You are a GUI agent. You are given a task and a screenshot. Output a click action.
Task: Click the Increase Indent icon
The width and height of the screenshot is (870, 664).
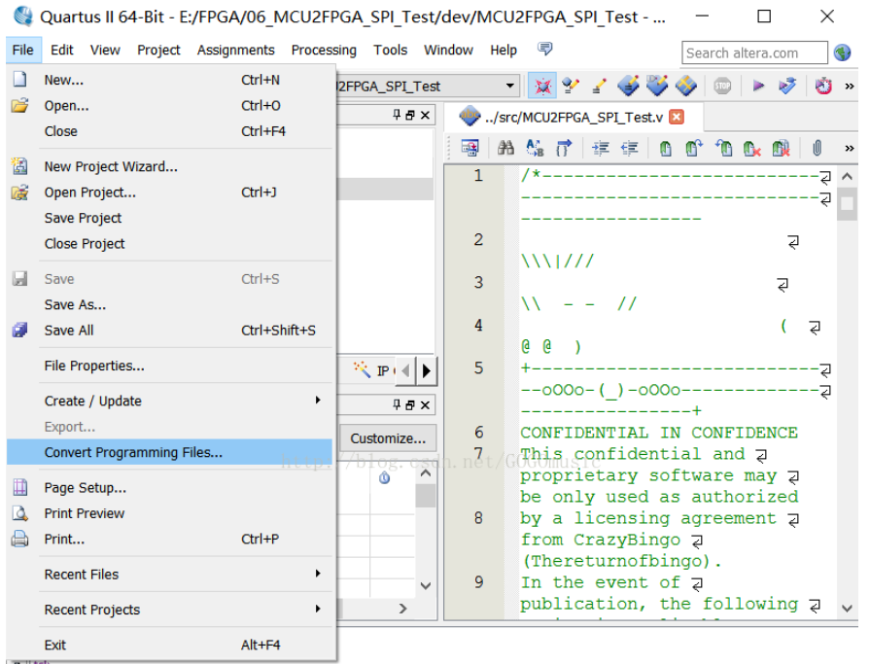tap(601, 148)
